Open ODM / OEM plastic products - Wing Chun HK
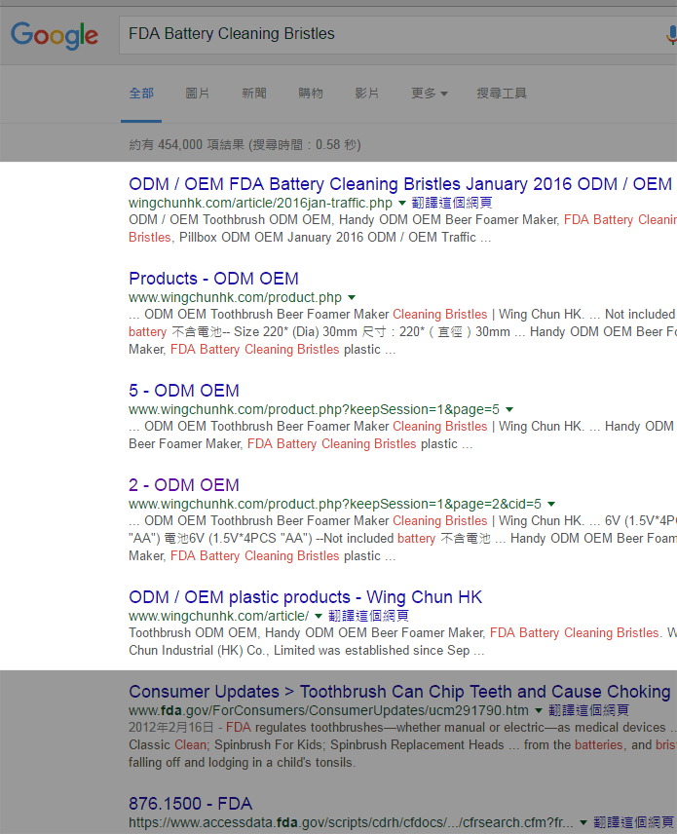Screen dimensions: 677x834 (305, 597)
